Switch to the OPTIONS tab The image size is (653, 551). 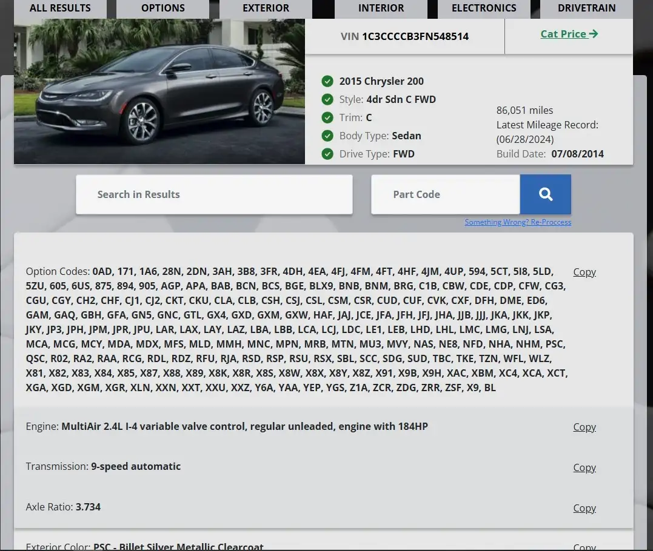163,8
